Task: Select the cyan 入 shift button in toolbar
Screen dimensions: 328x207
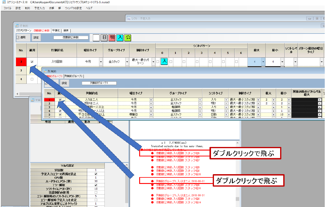Action: 120,38
